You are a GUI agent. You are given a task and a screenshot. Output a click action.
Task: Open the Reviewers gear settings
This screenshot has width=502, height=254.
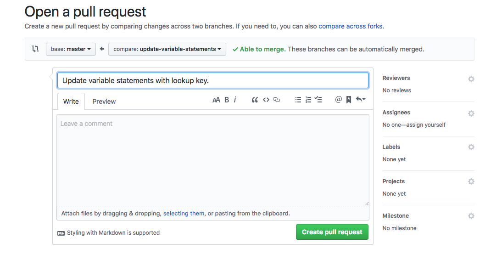(471, 79)
